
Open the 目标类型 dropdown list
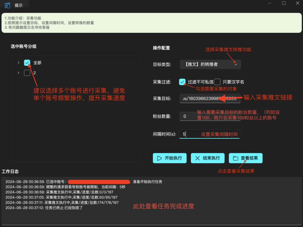[x=210, y=65]
